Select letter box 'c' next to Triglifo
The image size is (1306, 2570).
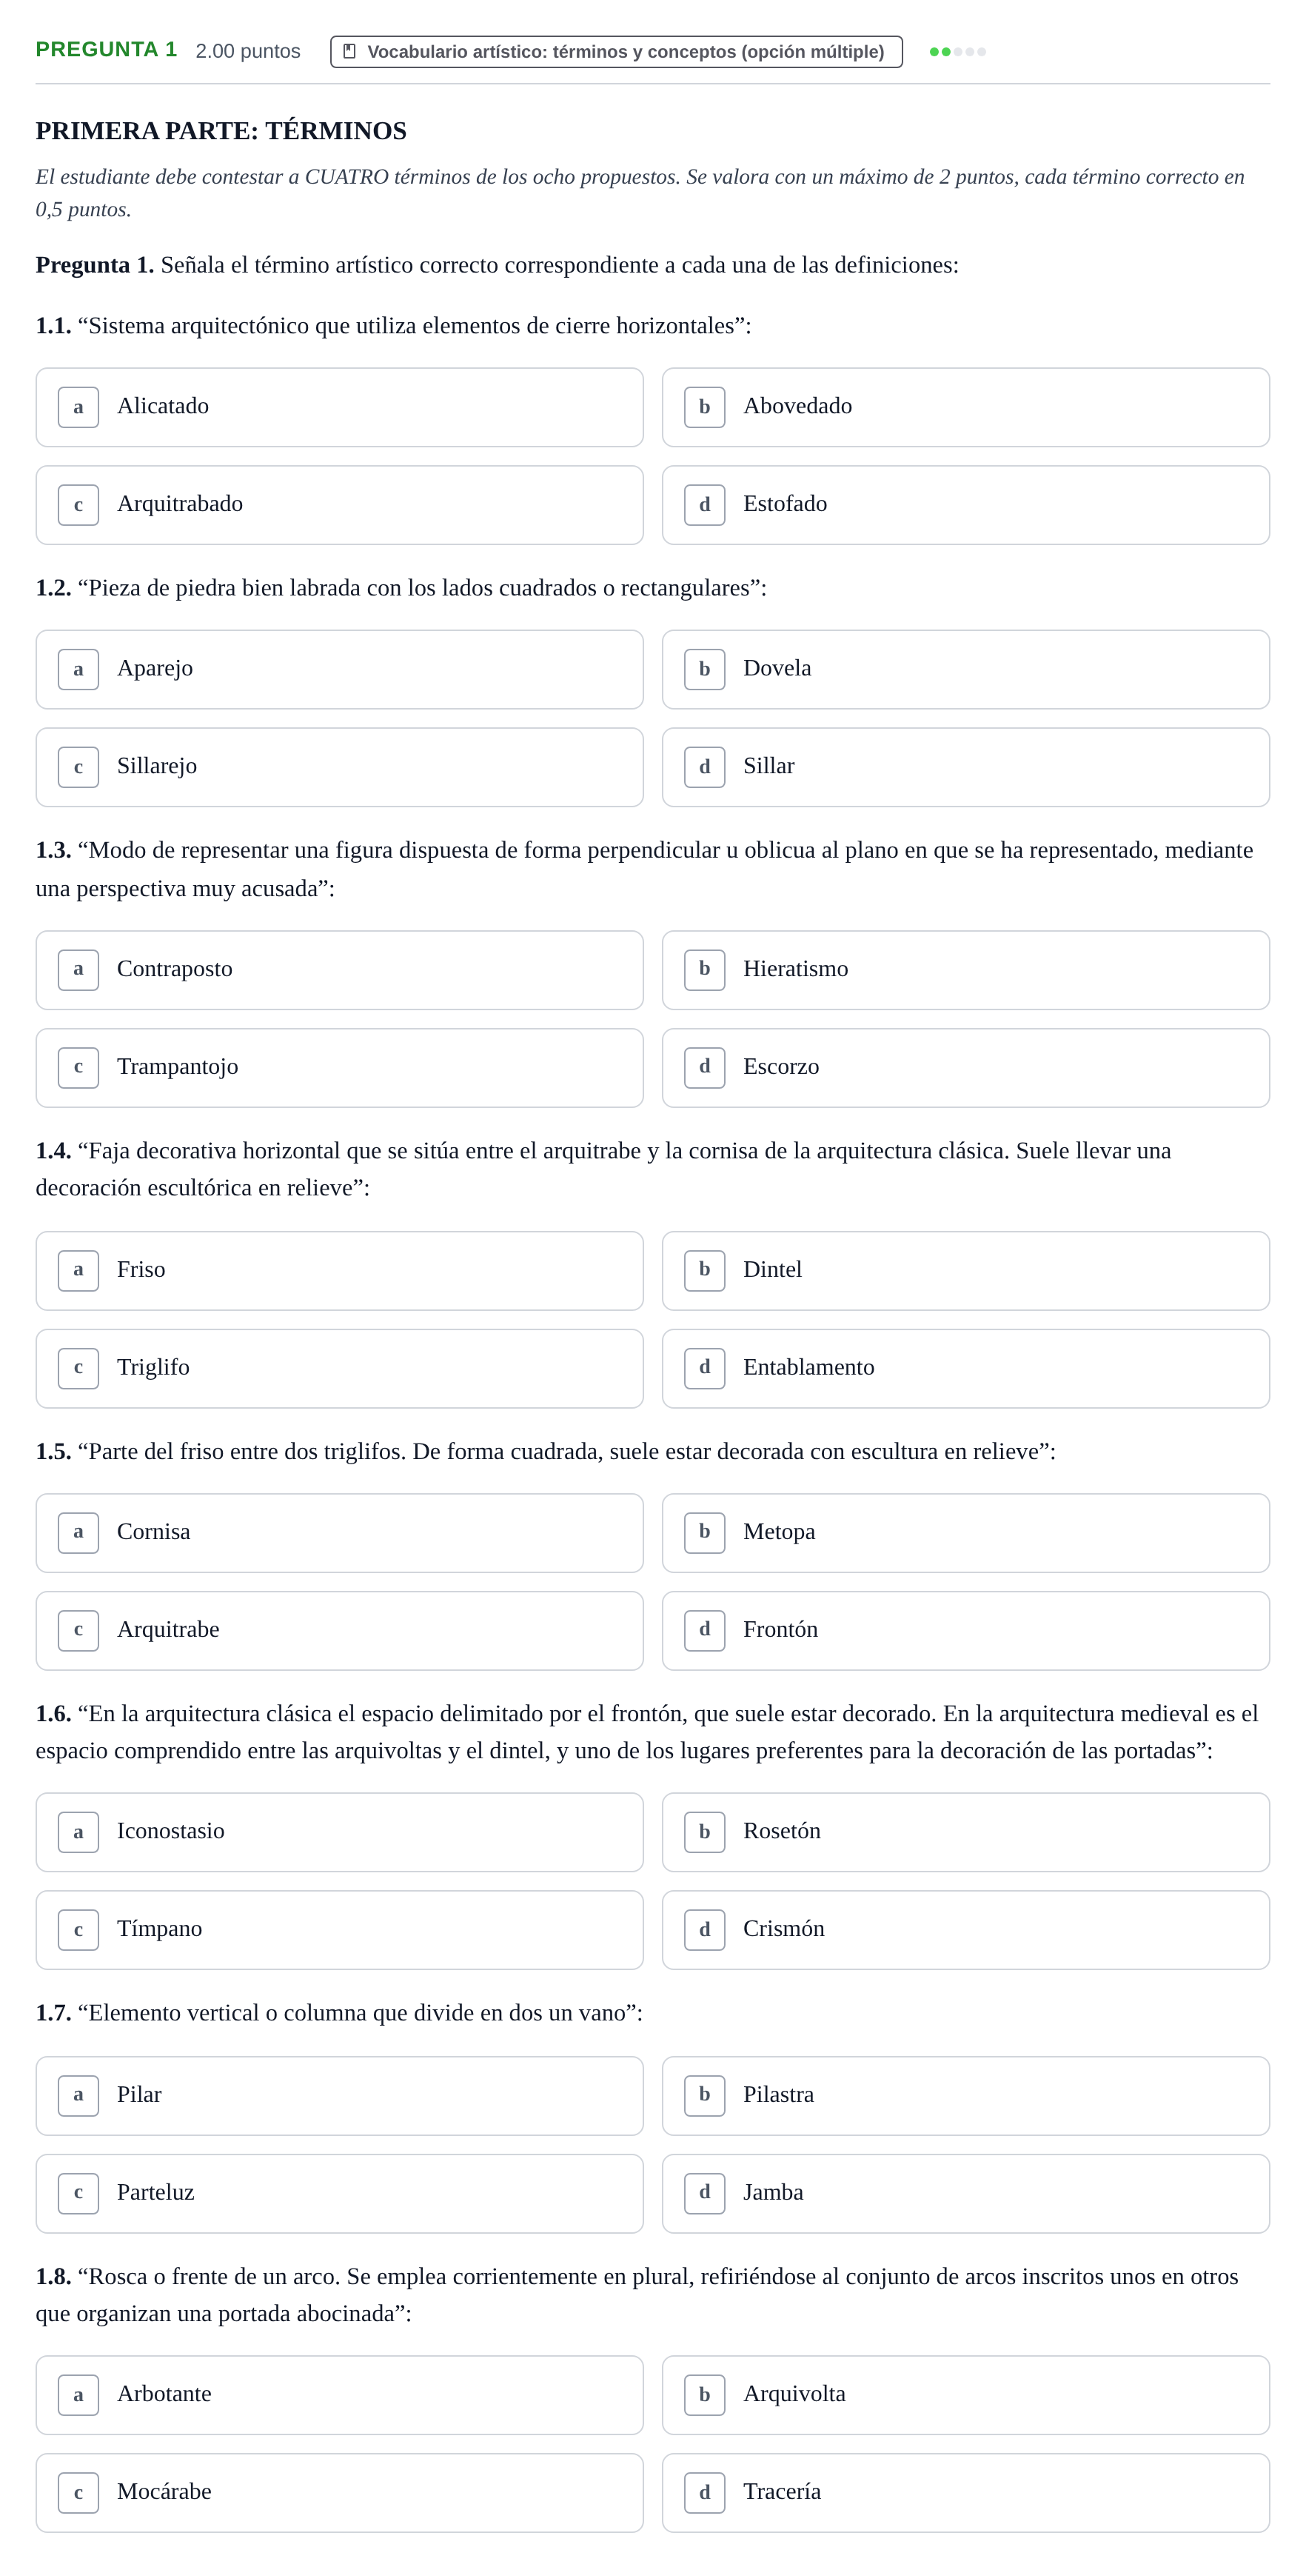(x=78, y=1369)
